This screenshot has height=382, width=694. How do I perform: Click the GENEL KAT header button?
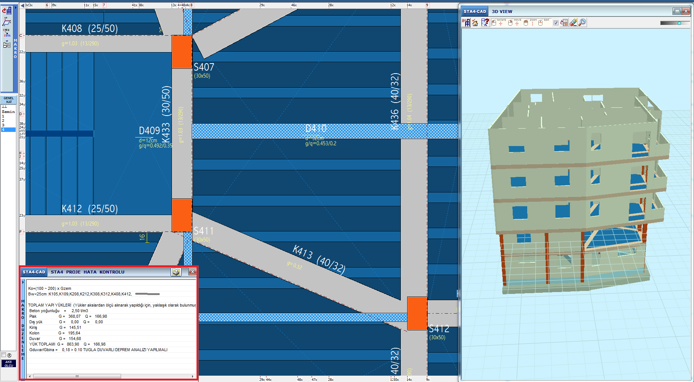(x=8, y=100)
